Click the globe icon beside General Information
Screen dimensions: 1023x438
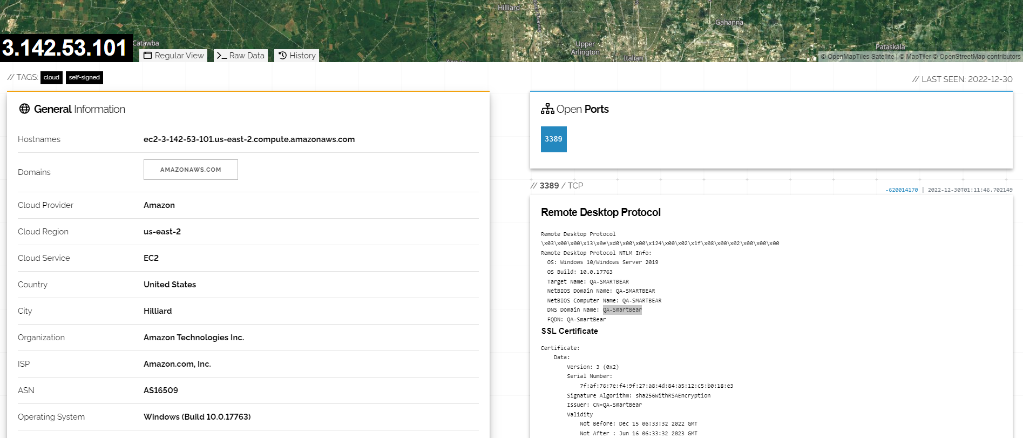point(24,109)
